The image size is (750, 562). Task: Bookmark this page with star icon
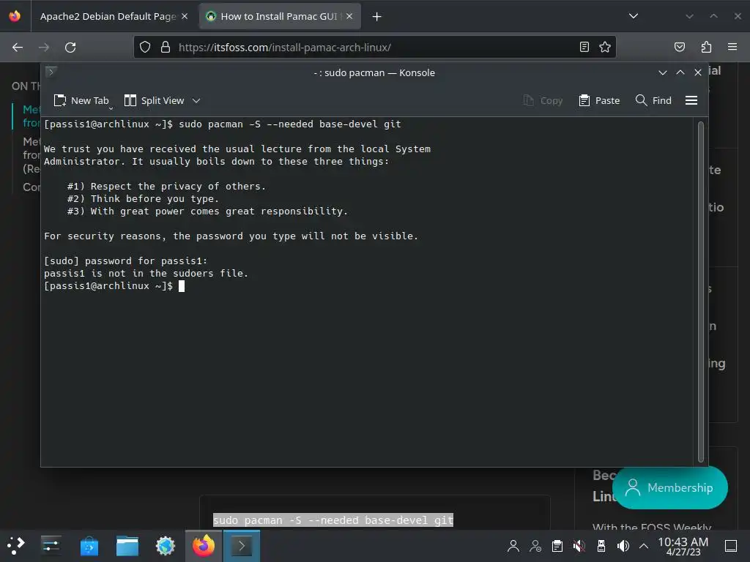point(605,47)
